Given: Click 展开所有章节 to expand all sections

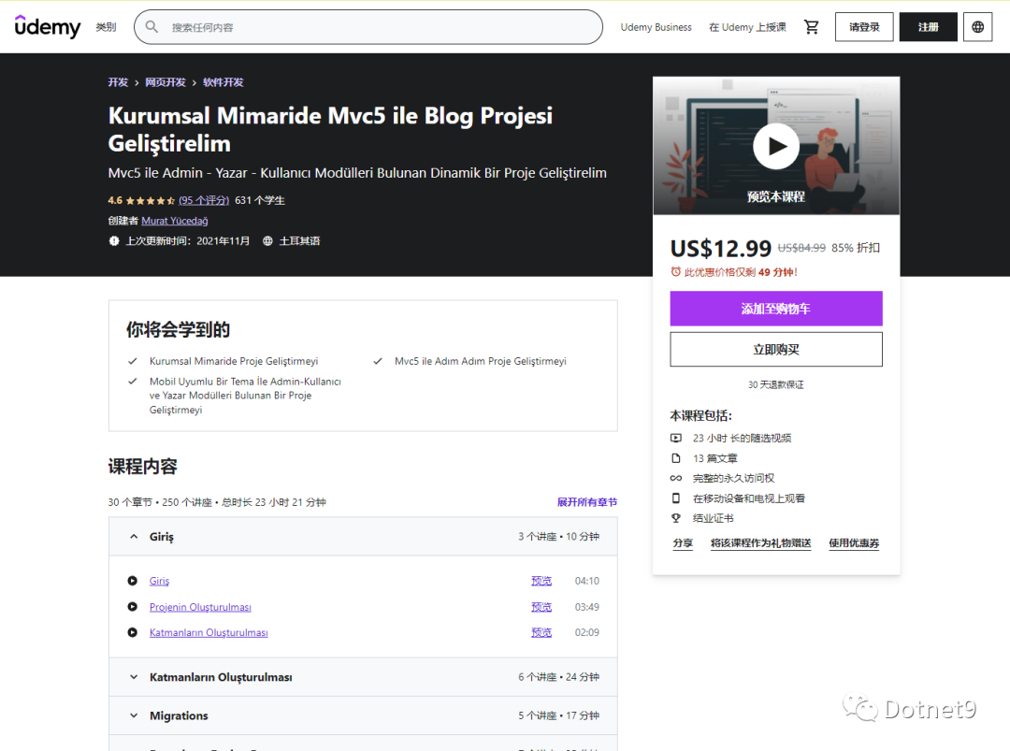Looking at the screenshot, I should click(586, 502).
